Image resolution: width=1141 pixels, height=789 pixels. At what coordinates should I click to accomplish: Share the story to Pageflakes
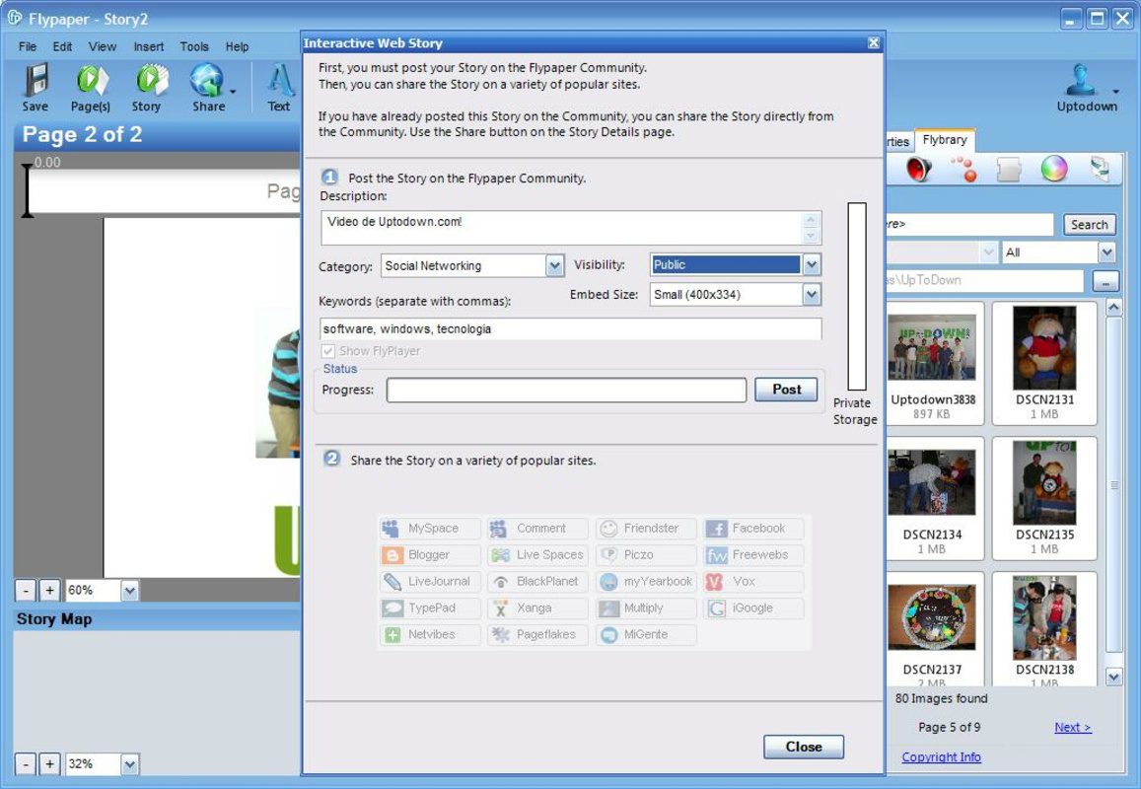tap(537, 634)
